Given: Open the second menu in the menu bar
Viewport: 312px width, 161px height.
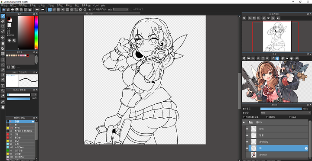Looking at the screenshot, I should (x=13, y=5).
